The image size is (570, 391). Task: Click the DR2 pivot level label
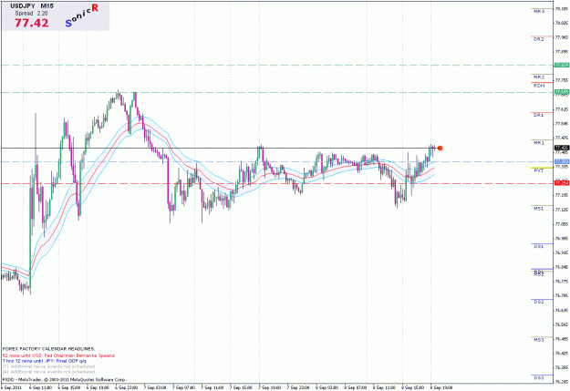click(539, 39)
